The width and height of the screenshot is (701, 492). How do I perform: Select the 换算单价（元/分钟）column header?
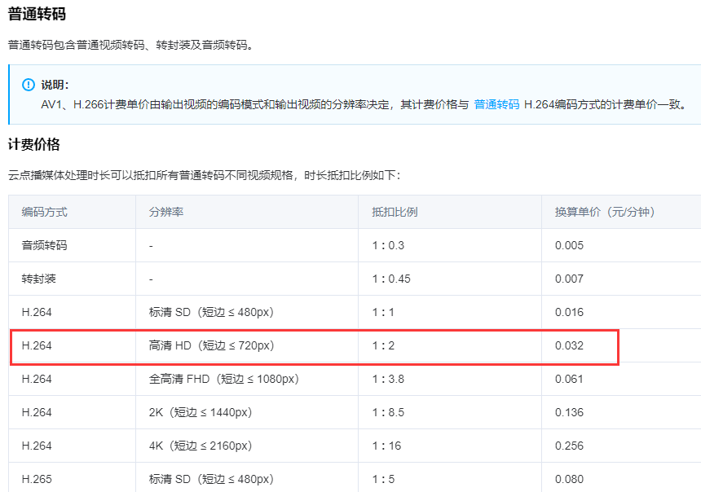(602, 211)
